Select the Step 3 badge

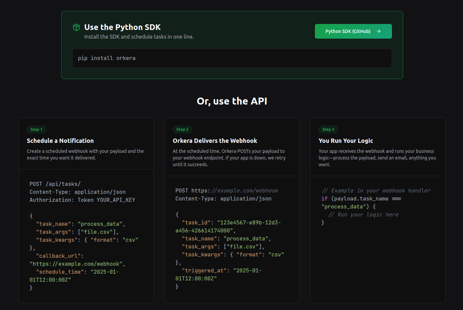(328, 130)
